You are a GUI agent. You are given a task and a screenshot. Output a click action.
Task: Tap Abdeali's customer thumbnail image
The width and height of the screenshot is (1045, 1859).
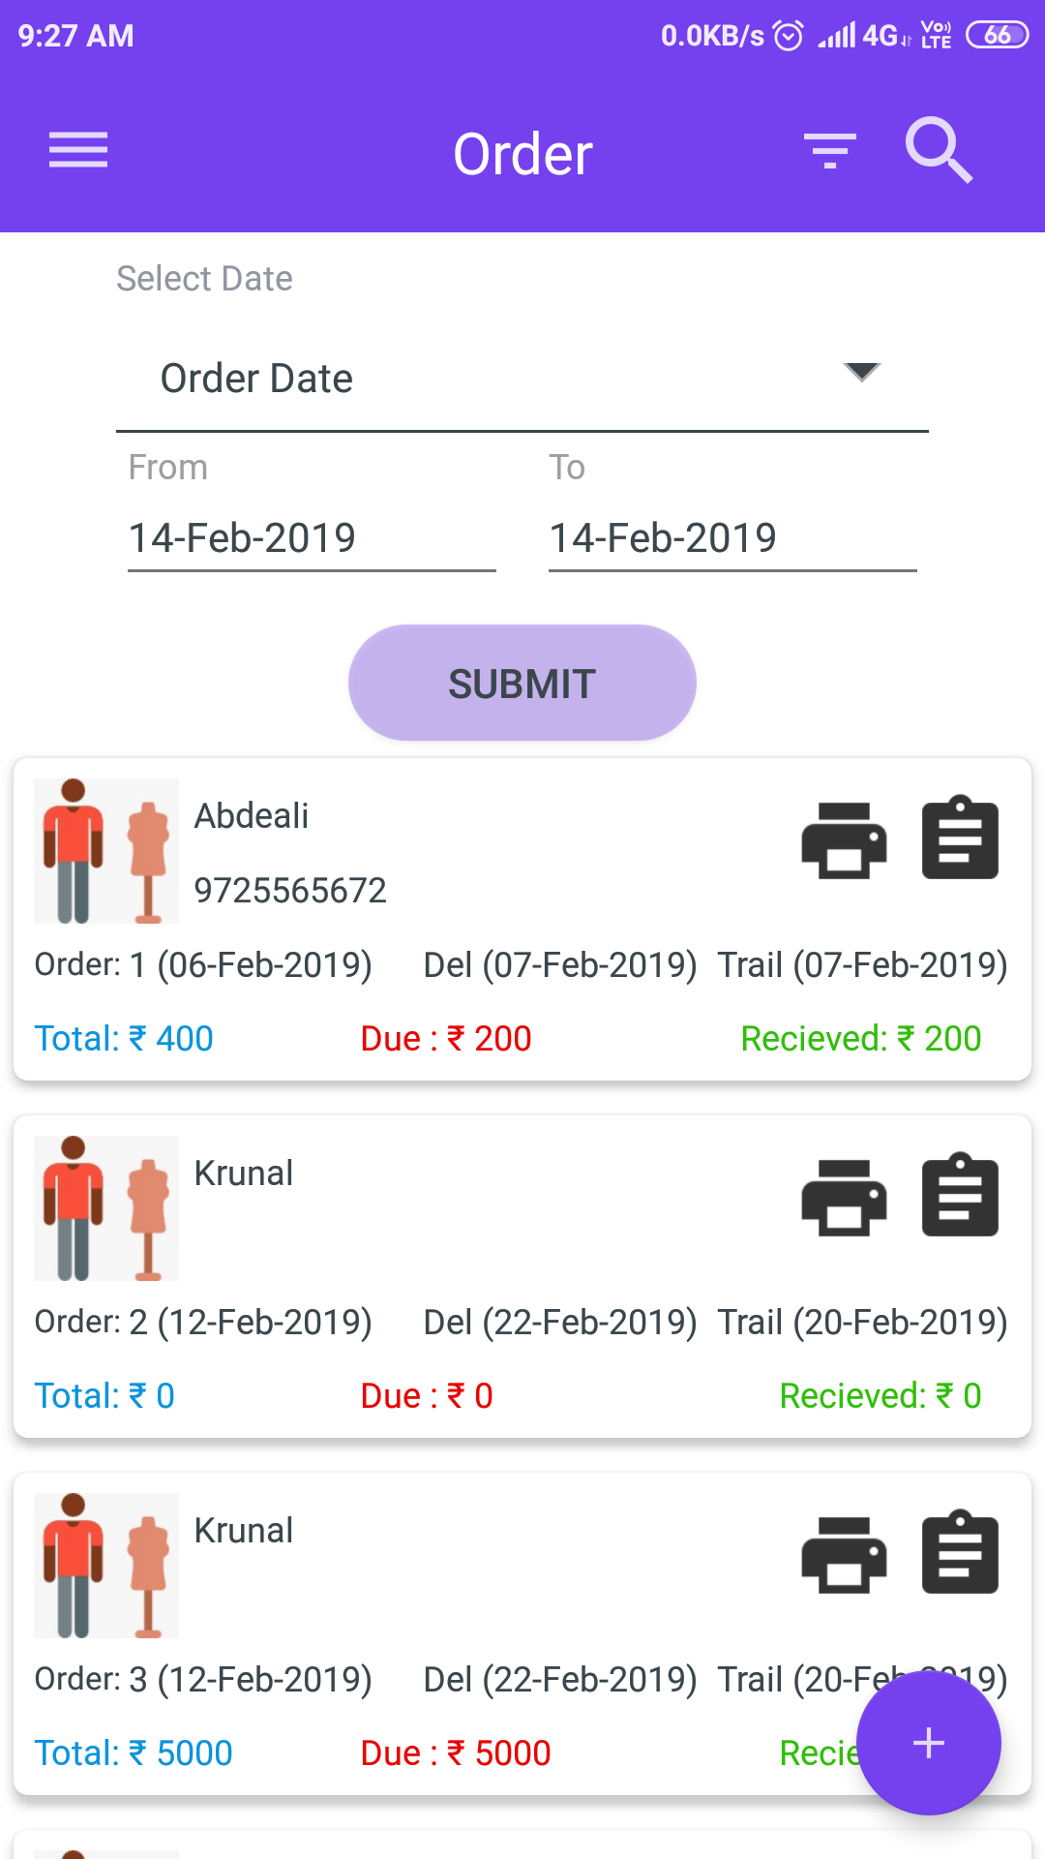click(x=106, y=851)
